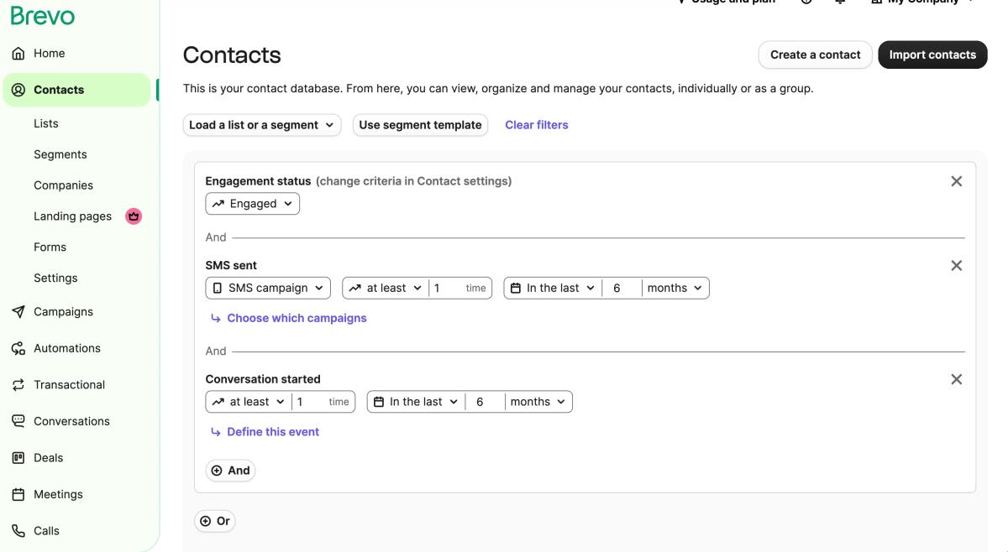
Task: Open Deals via its board icon
Action: click(18, 458)
